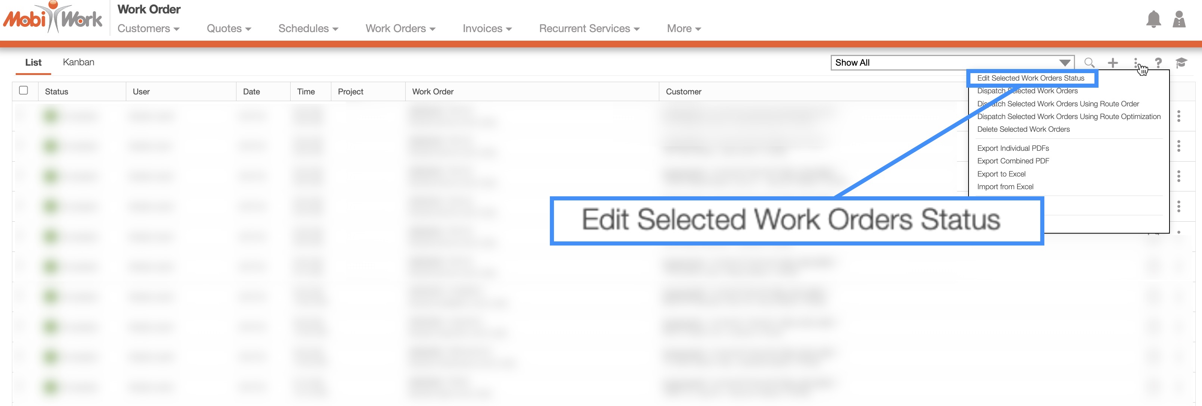Add a new work order with plus icon
Viewport: 1202px width, 406px height.
[x=1113, y=62]
